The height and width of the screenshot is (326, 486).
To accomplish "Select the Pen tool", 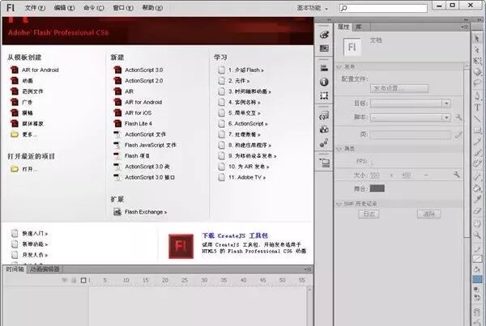I will click(477, 96).
